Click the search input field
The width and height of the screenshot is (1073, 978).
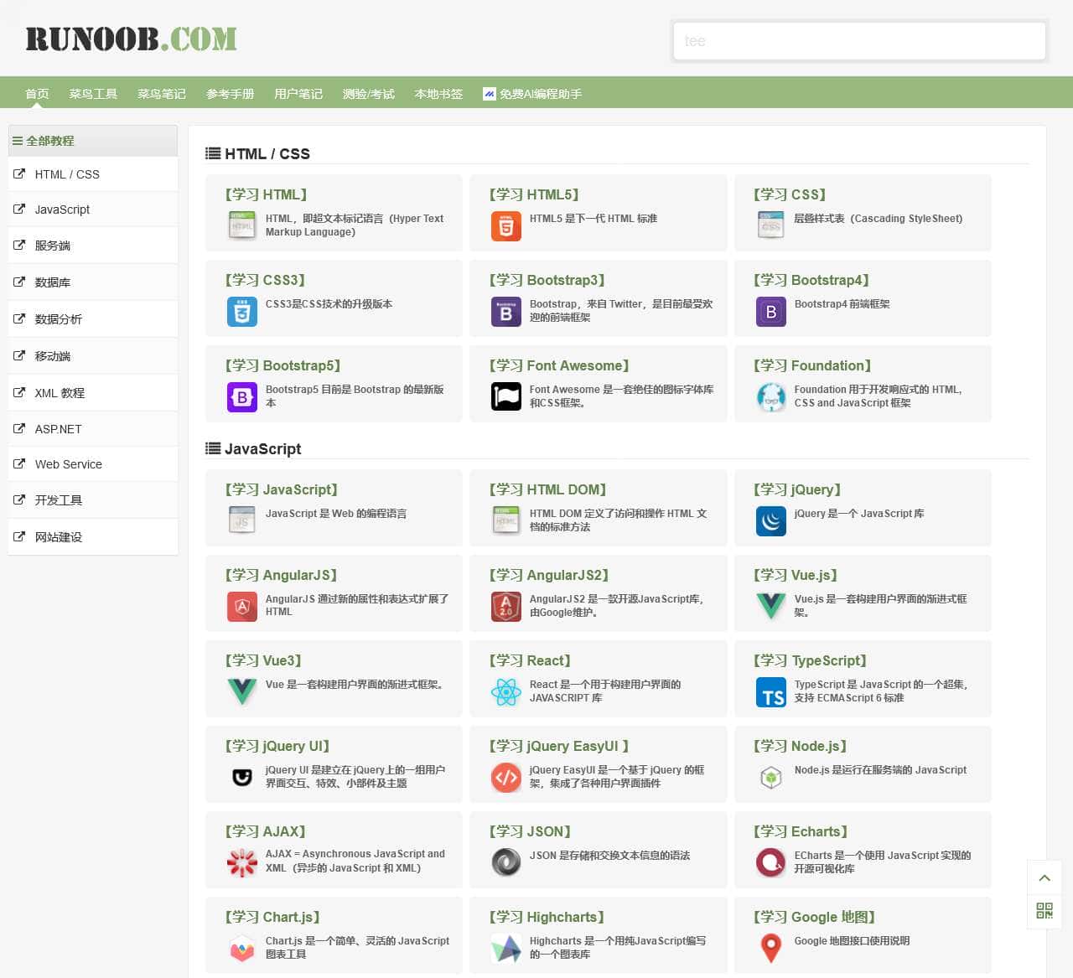point(859,41)
